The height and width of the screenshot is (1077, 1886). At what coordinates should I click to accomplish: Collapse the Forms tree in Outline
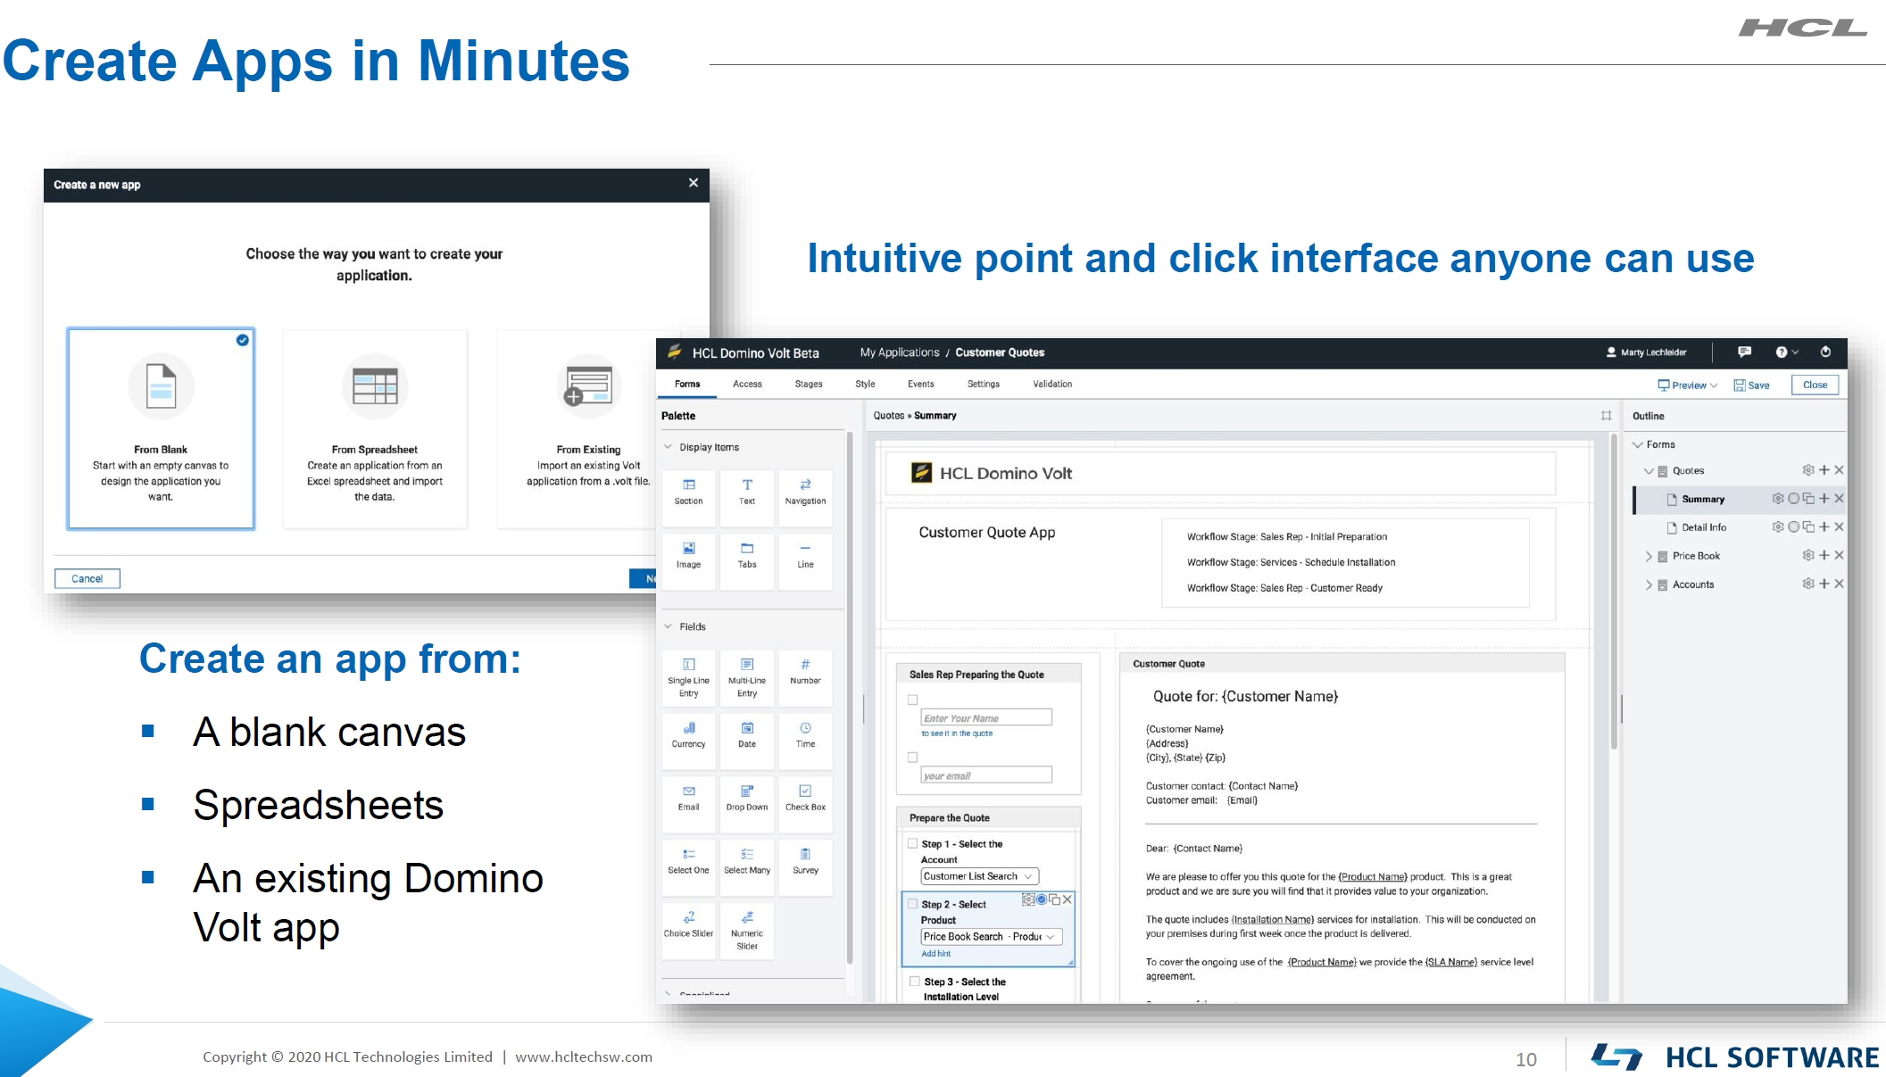(1638, 444)
